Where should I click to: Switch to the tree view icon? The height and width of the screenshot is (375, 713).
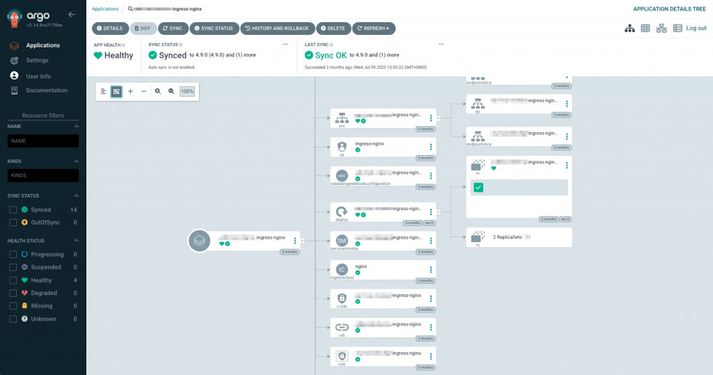629,29
